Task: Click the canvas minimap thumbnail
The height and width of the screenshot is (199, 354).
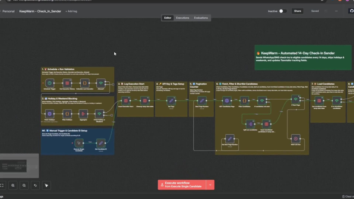Action: pos(19,166)
